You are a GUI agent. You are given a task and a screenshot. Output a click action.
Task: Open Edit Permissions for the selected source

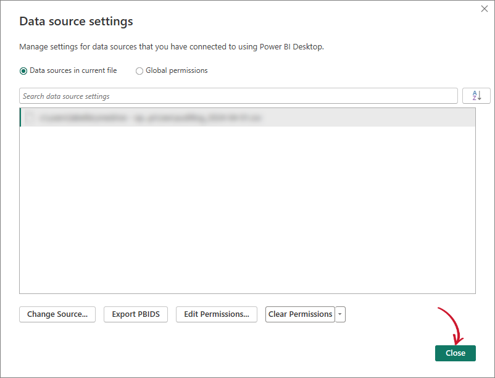point(216,314)
